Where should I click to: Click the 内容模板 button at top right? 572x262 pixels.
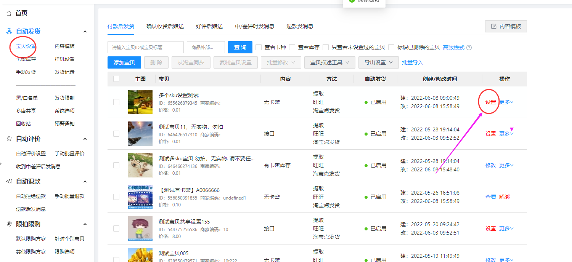click(x=506, y=26)
